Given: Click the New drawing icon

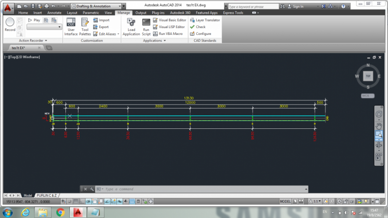Looking at the screenshot, I should tap(19, 6).
